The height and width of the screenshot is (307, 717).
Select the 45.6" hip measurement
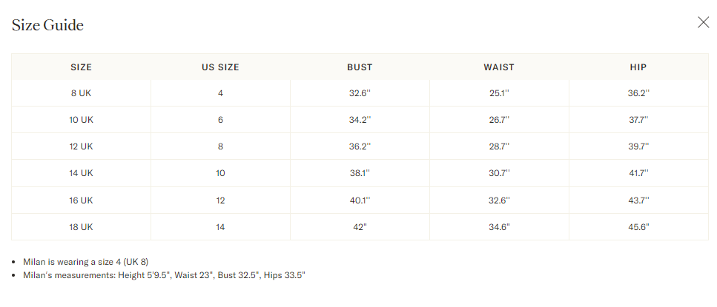(638, 227)
